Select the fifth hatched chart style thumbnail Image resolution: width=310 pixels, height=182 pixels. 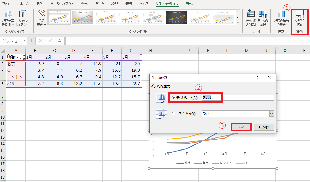[153, 17]
